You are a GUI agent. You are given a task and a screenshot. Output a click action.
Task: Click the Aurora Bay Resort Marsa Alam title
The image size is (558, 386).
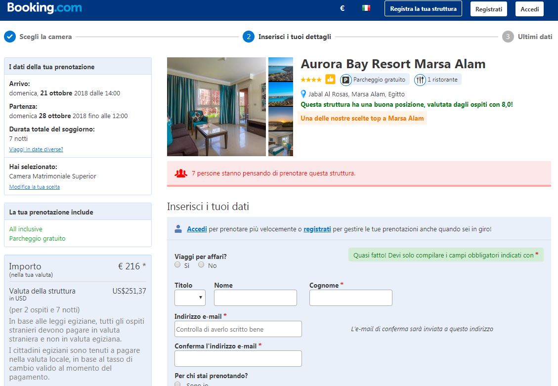click(393, 64)
